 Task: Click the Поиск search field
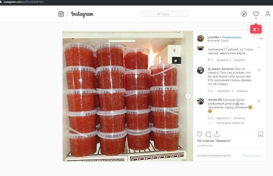point(164,14)
